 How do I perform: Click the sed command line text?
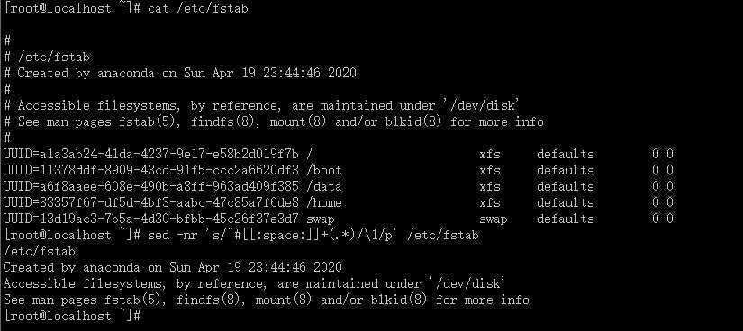[313, 235]
